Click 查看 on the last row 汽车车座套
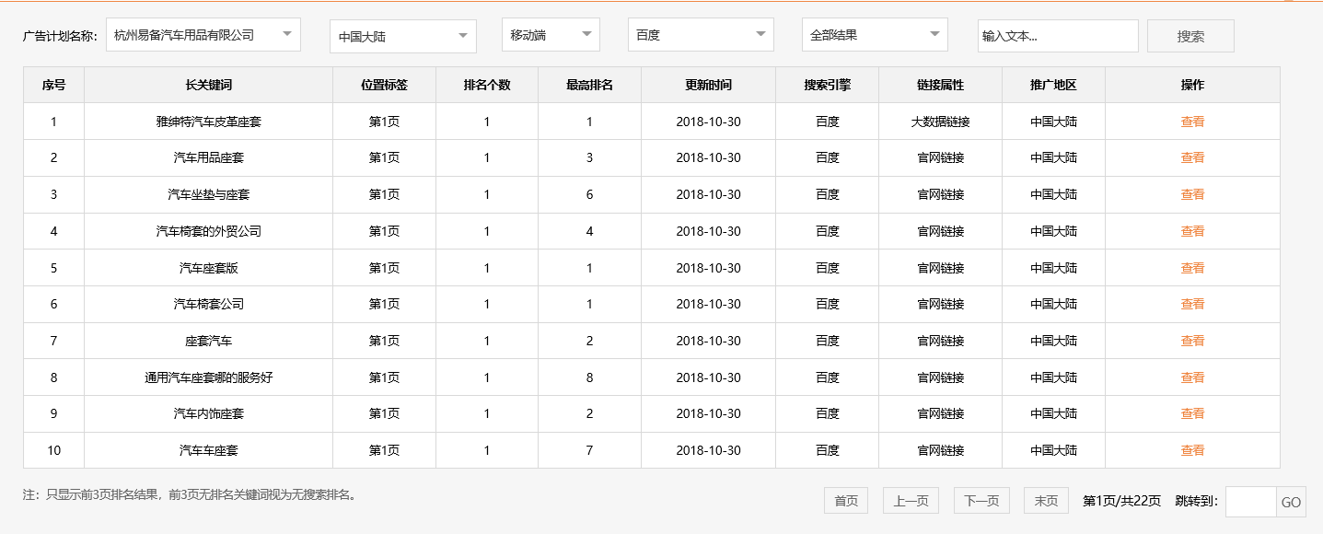 click(1191, 450)
